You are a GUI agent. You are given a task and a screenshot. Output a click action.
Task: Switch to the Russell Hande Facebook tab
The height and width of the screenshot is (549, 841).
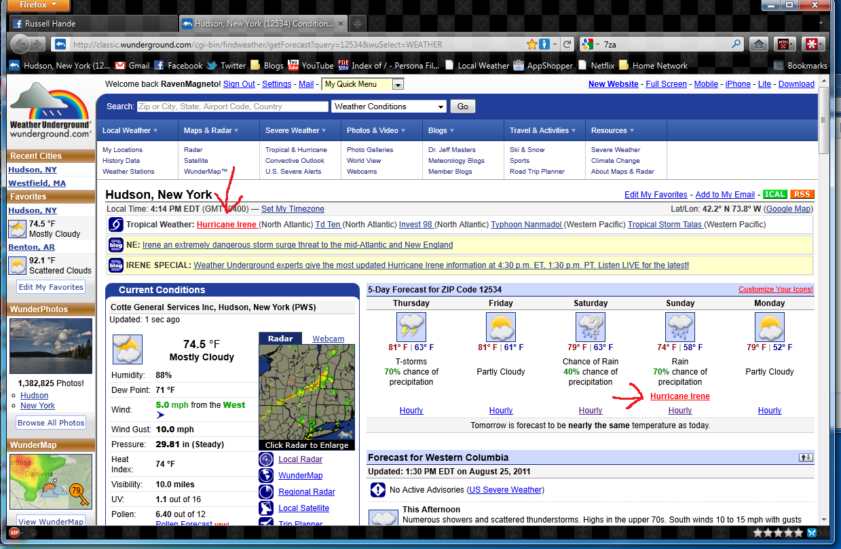point(92,24)
